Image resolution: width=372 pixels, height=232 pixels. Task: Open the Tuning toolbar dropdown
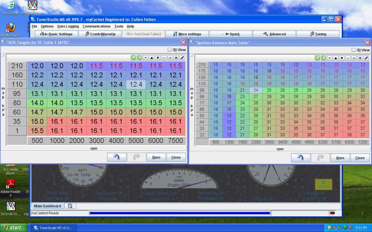coord(318,34)
